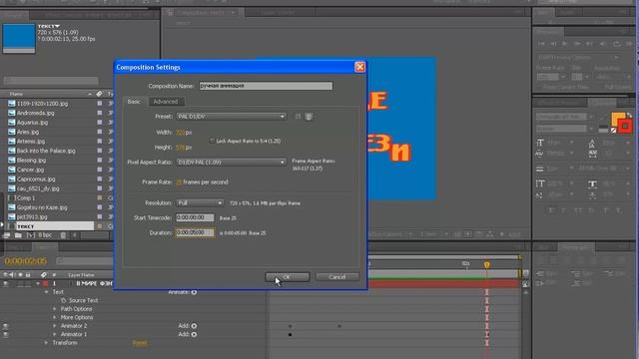Expand the Animator 1 group
The width and height of the screenshot is (639, 359).
[x=55, y=335]
